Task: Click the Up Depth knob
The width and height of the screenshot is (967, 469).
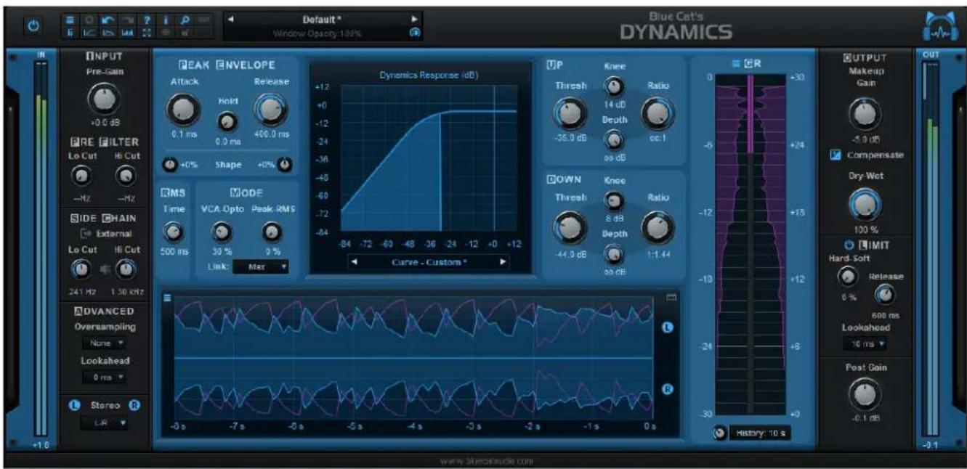Action: click(x=615, y=139)
